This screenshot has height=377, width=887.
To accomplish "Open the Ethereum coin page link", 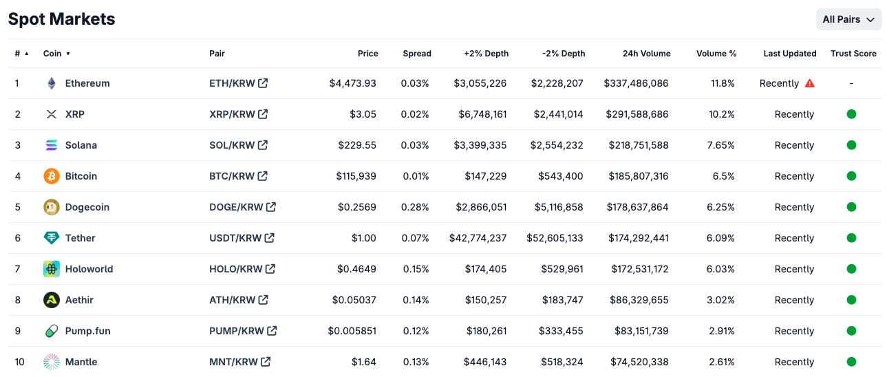I will 87,83.
